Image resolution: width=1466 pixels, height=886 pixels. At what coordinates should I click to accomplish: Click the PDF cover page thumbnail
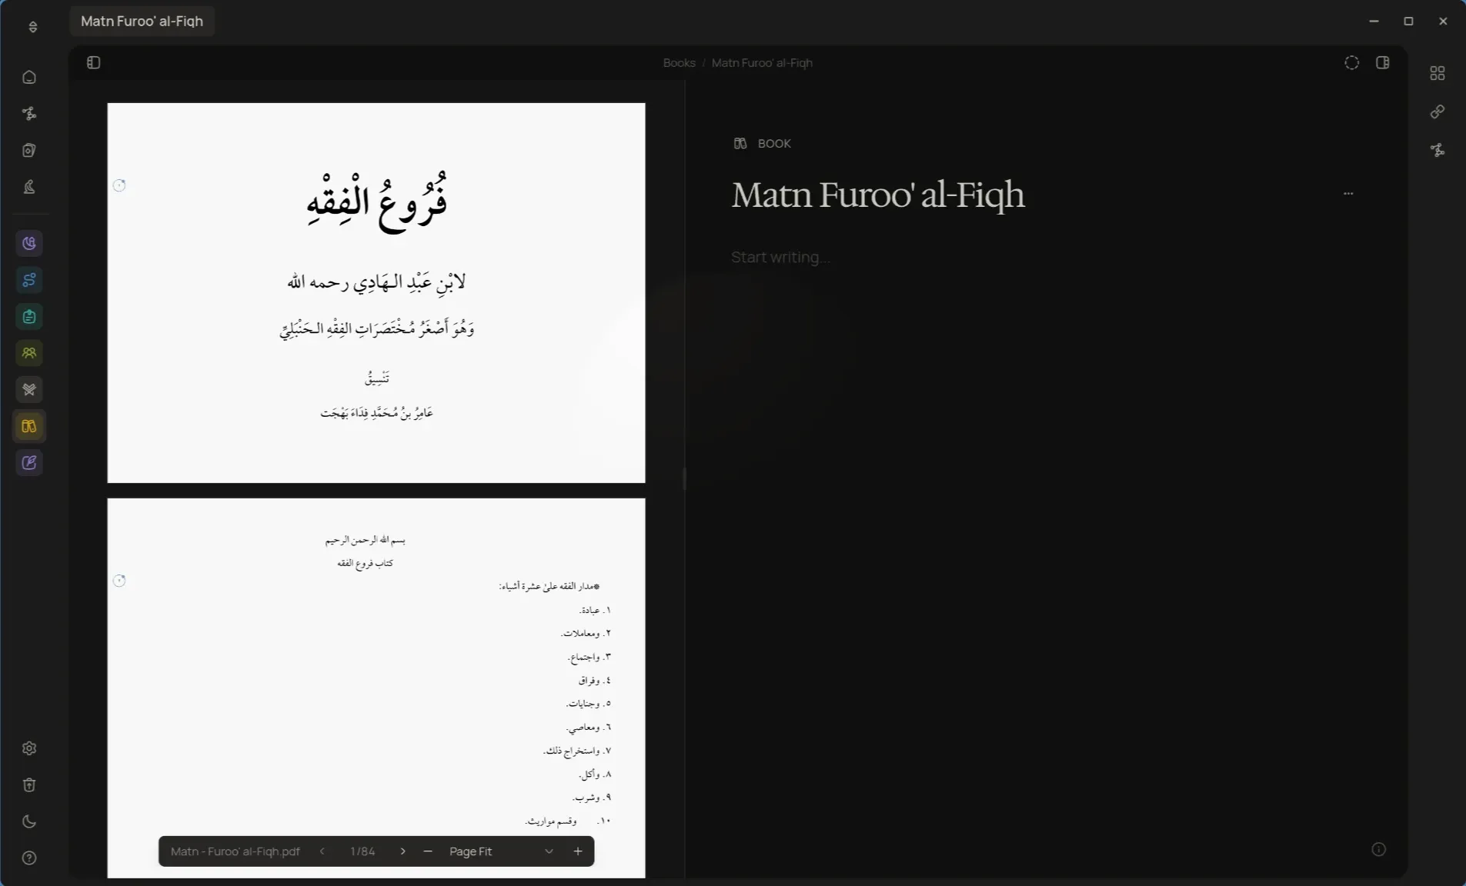[x=376, y=293]
